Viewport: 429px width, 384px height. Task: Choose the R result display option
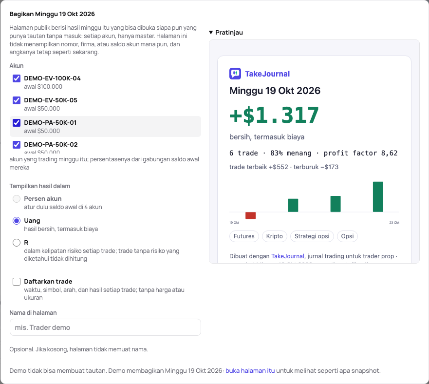click(17, 243)
